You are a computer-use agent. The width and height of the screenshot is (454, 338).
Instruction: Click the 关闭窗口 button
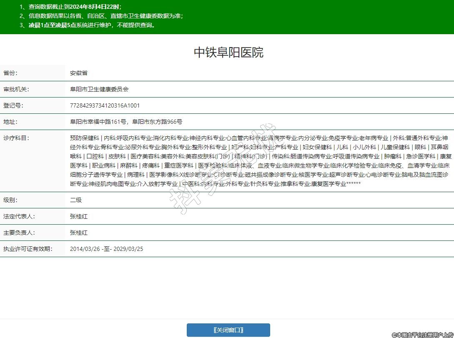point(228,330)
